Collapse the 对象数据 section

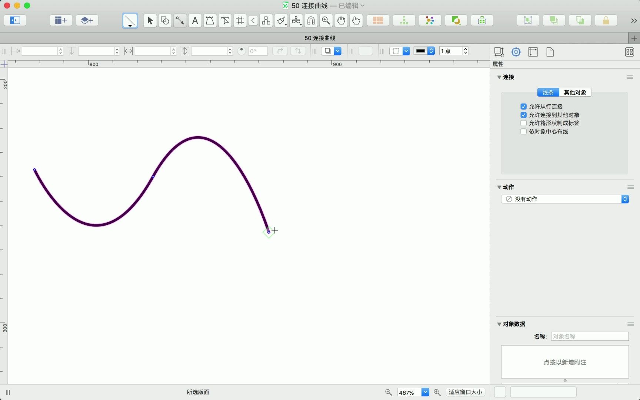[x=499, y=324]
